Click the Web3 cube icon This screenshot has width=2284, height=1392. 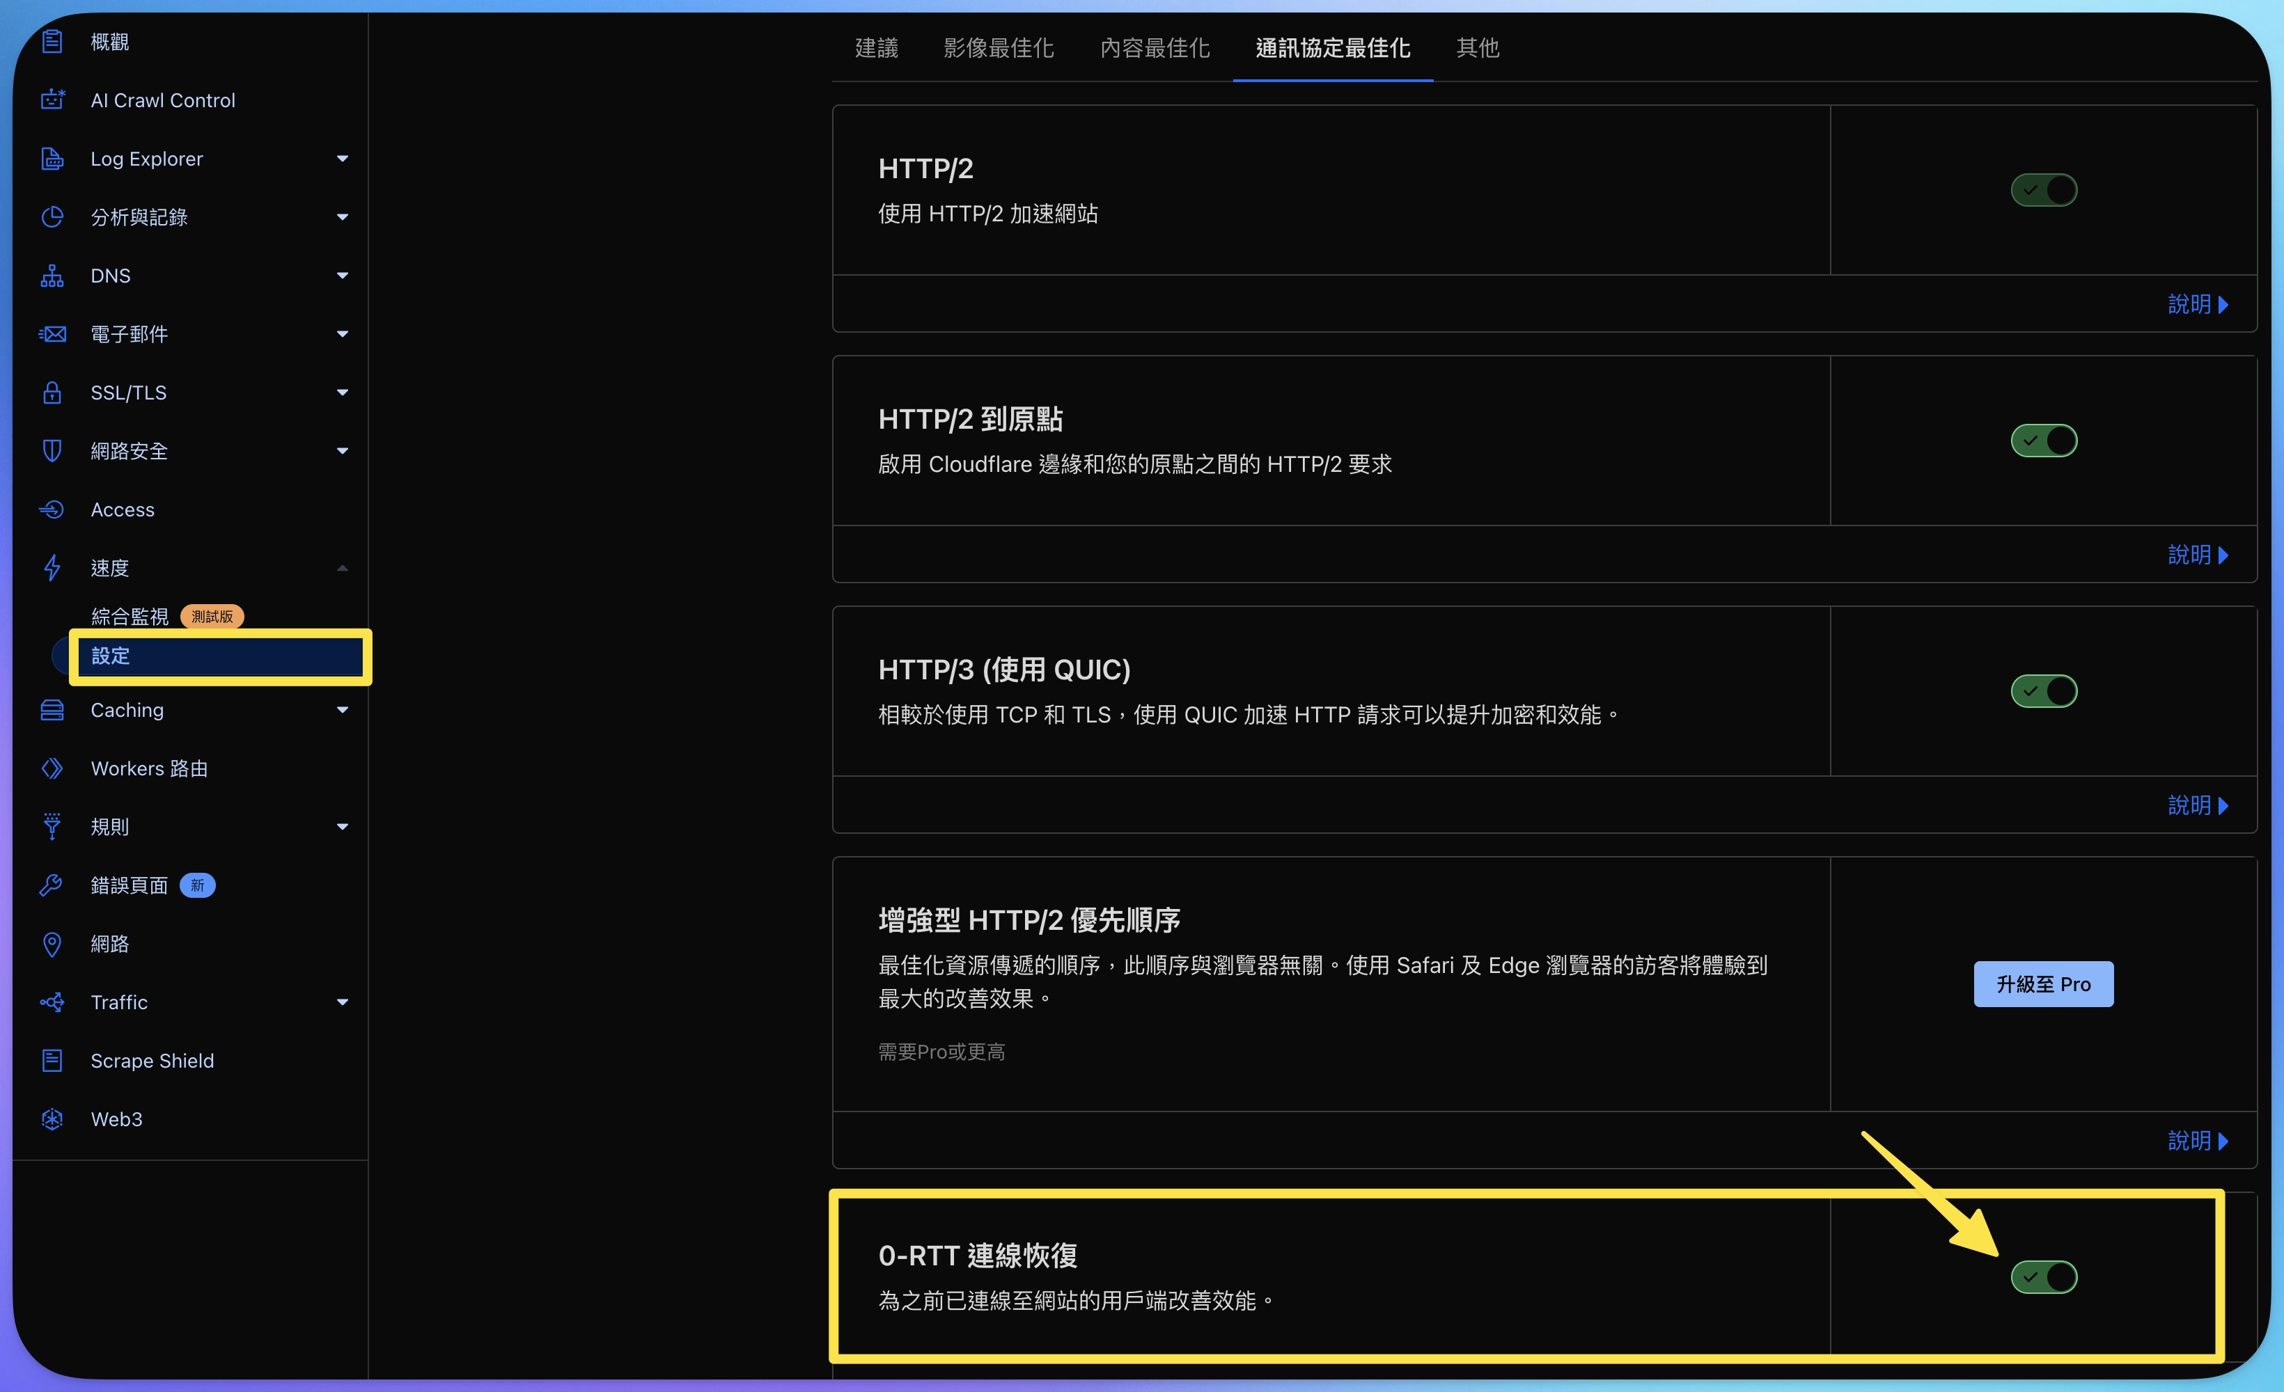point(53,1118)
